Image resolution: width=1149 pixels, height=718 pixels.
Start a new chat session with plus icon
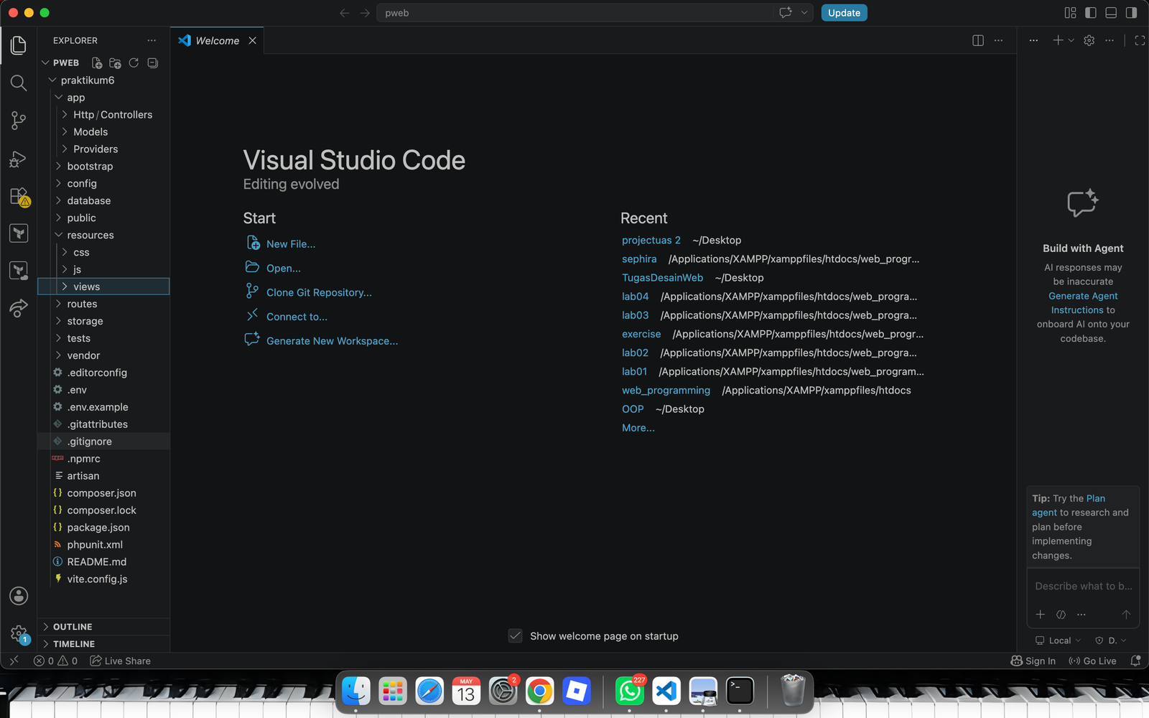coord(1058,41)
